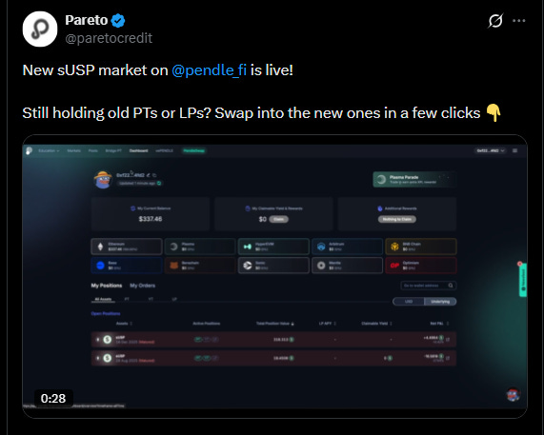This screenshot has height=435, width=544.
Task: Open the three-dot more options menu
Action: point(518,21)
